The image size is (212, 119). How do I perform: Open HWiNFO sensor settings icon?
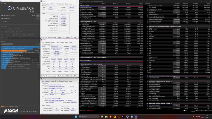(x=206, y=111)
